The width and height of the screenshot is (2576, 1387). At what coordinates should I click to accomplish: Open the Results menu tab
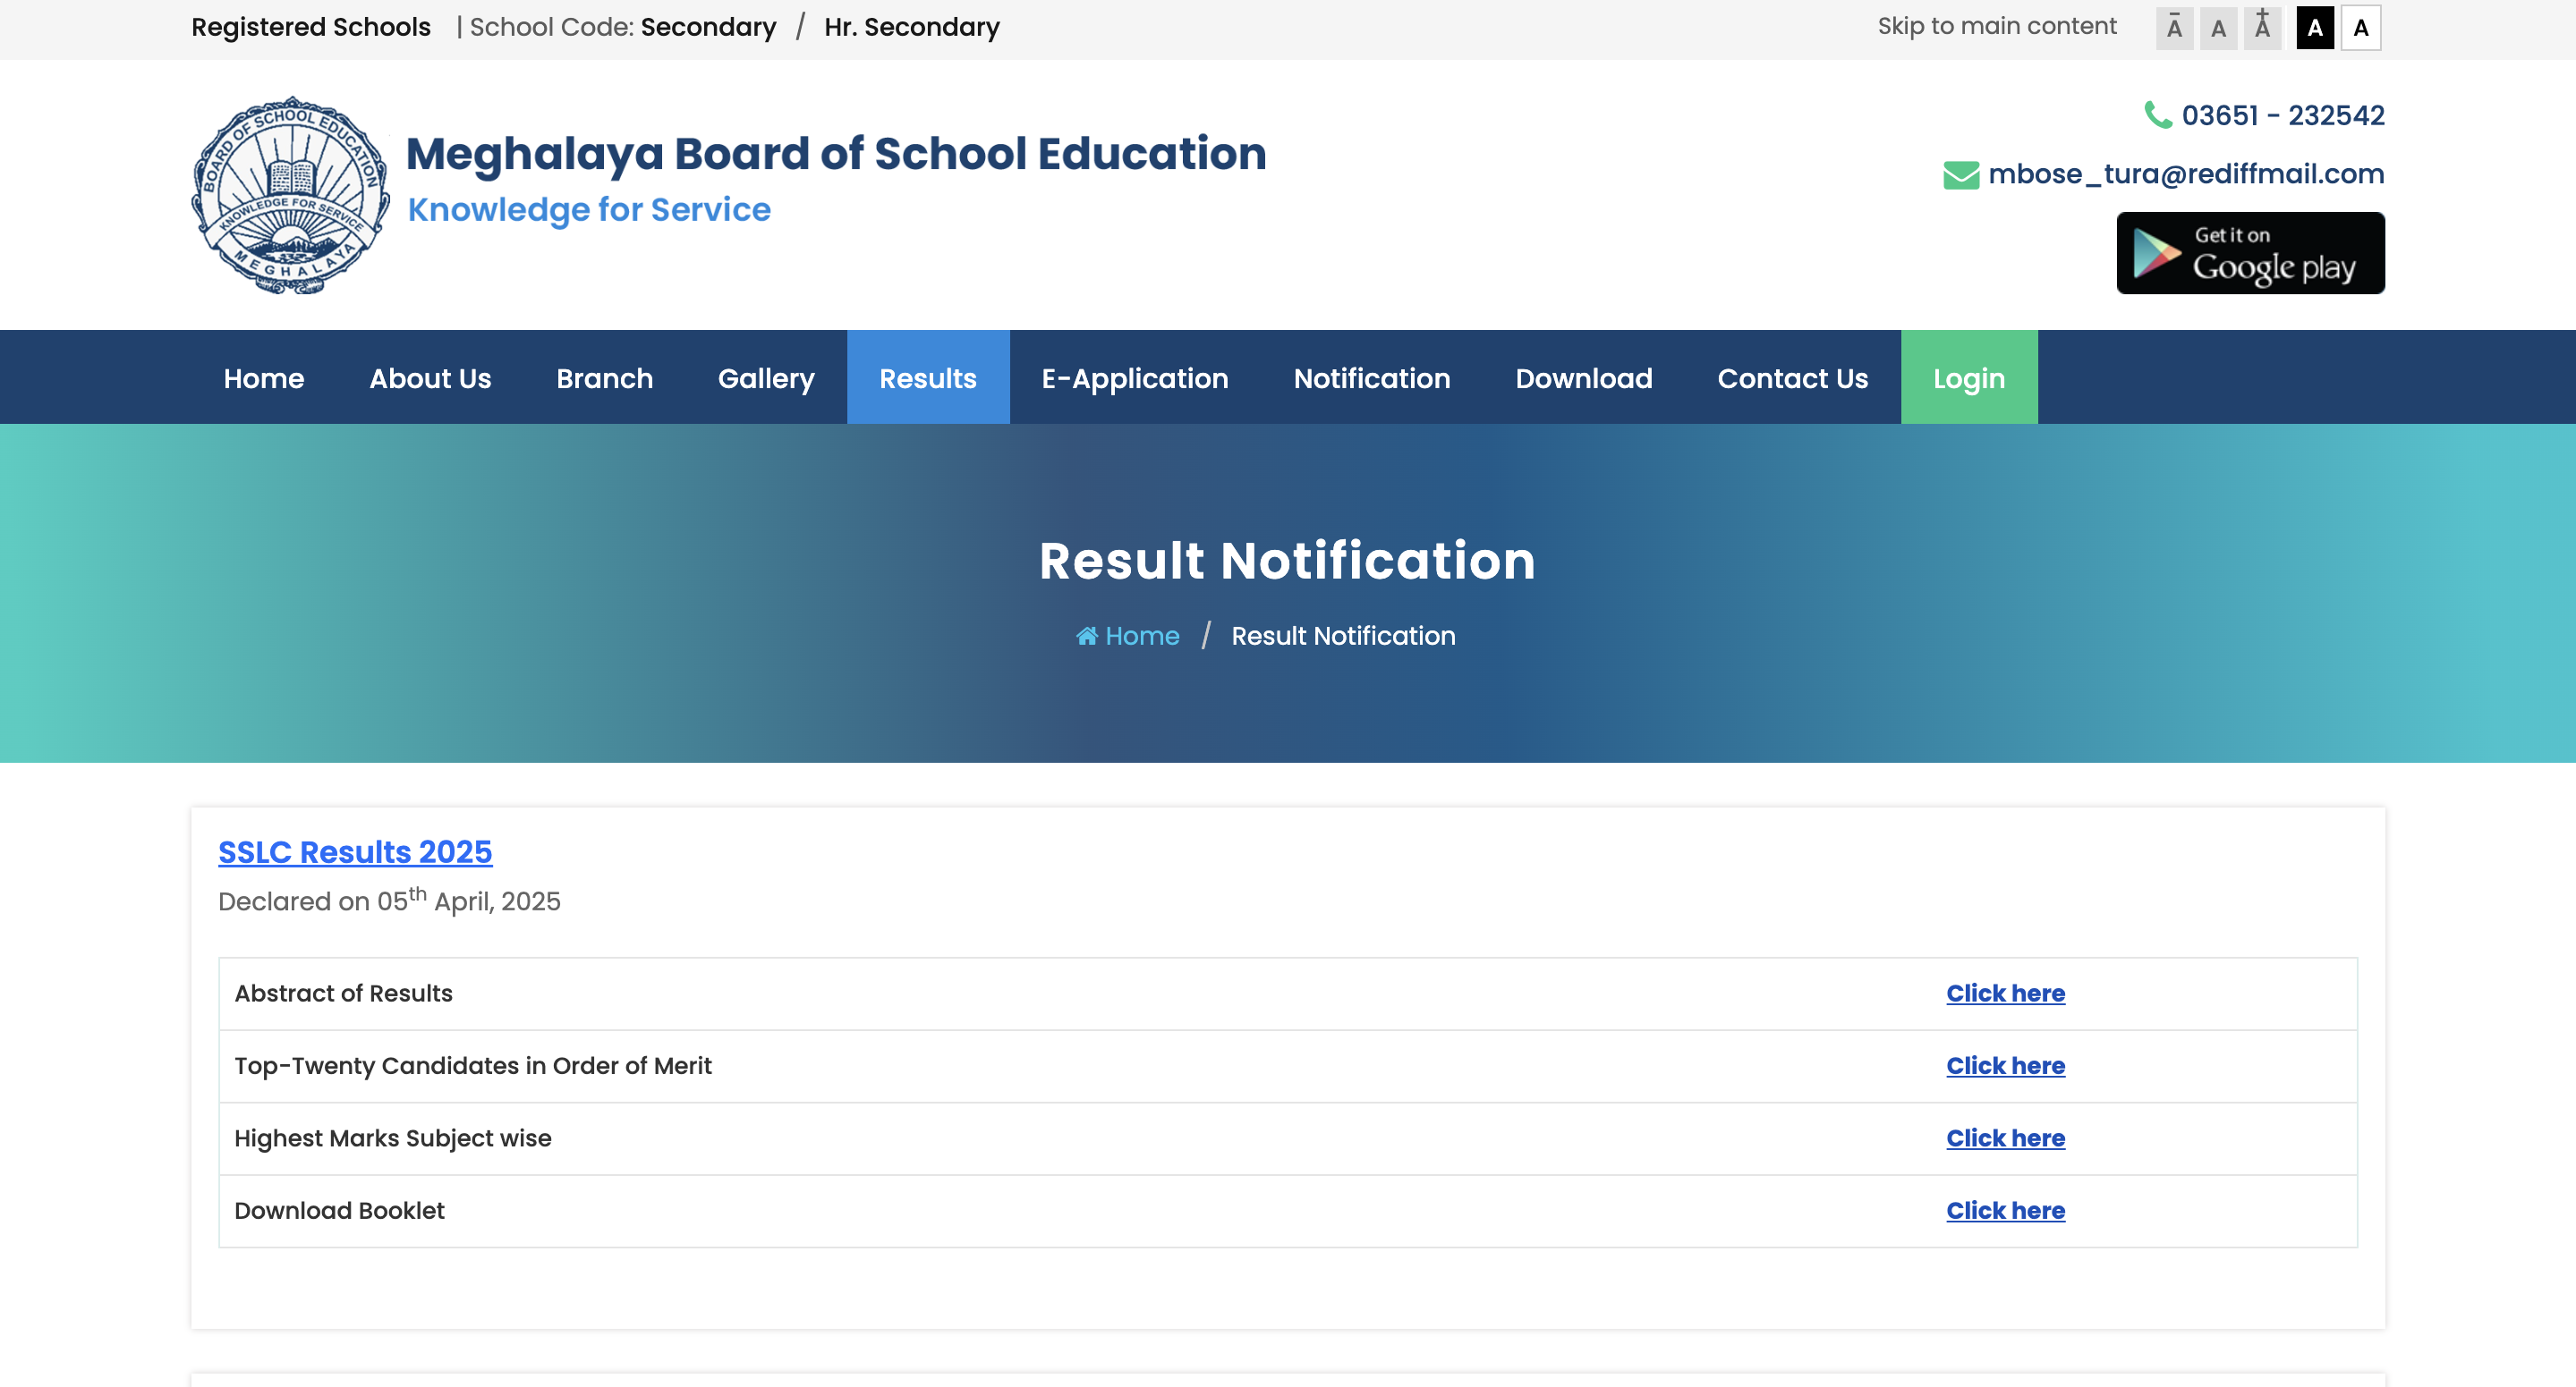(927, 377)
